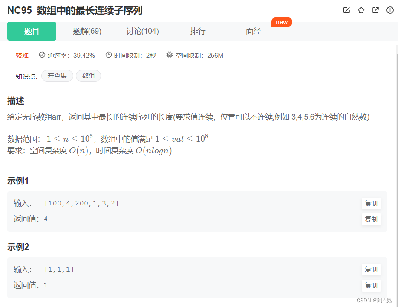Click the problem description sentence starting 给定无序数组arr

click(188, 117)
